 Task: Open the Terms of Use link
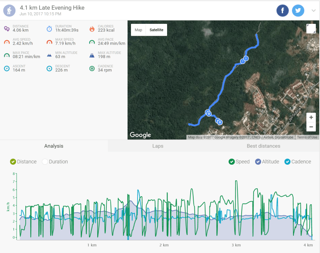coord(307,137)
